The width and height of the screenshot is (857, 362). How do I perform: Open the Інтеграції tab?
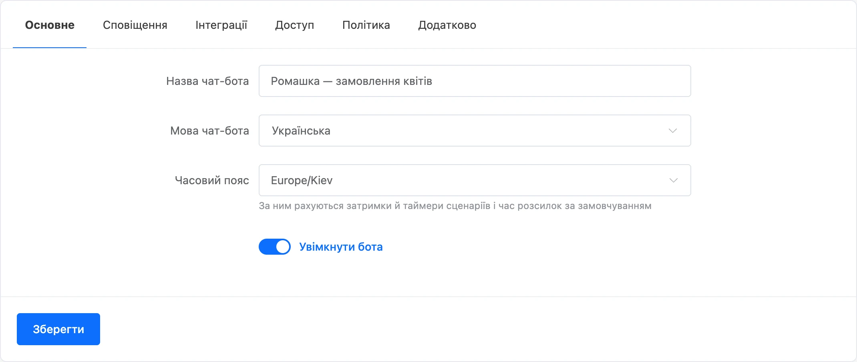click(221, 25)
